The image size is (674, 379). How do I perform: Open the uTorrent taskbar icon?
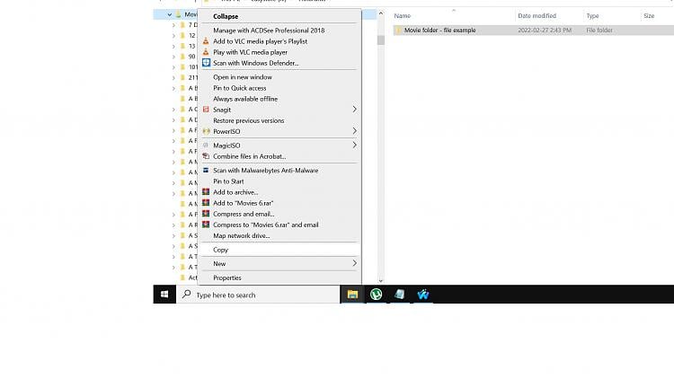[x=377, y=295]
